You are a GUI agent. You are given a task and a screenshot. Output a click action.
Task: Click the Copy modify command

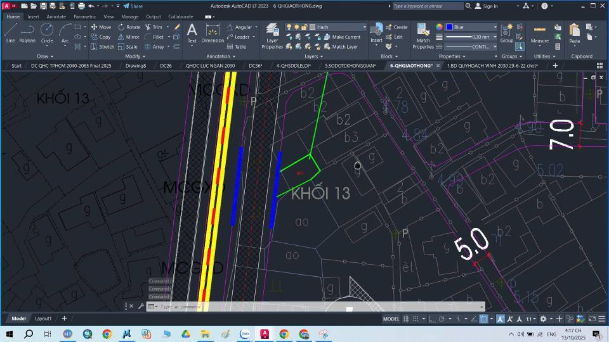tap(101, 37)
